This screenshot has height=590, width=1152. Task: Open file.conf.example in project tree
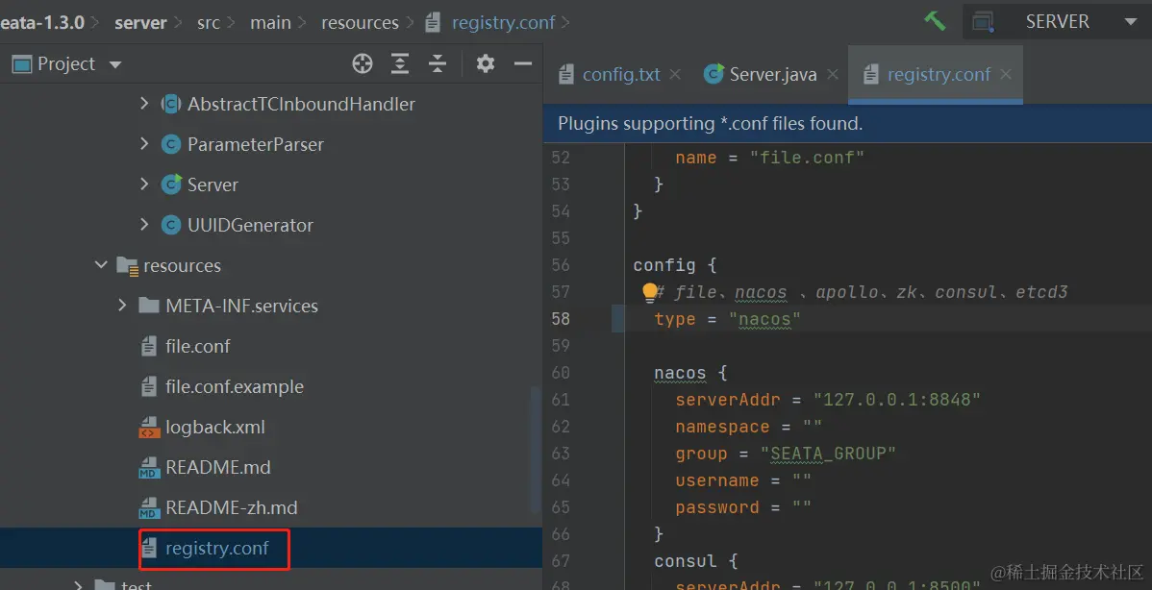coord(235,386)
